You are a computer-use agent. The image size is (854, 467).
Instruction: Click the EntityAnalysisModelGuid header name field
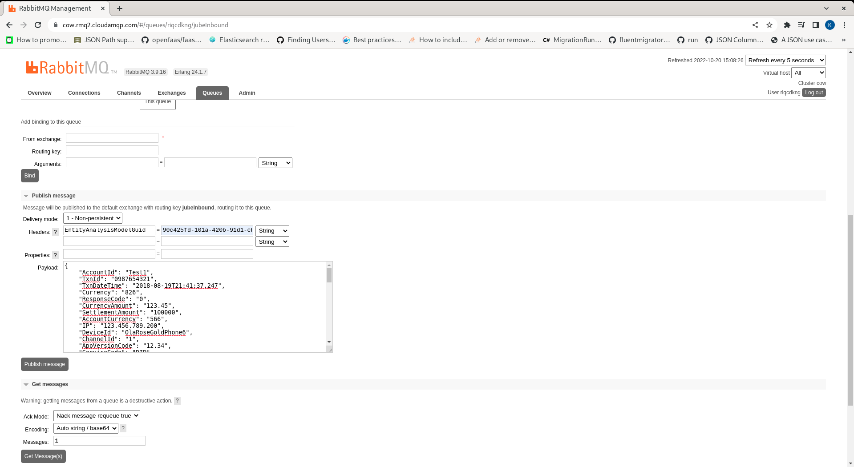(x=109, y=230)
